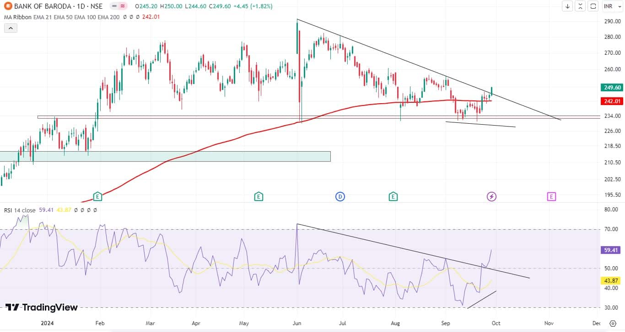Click the upcoming earnings 'E' marker near November

point(551,196)
